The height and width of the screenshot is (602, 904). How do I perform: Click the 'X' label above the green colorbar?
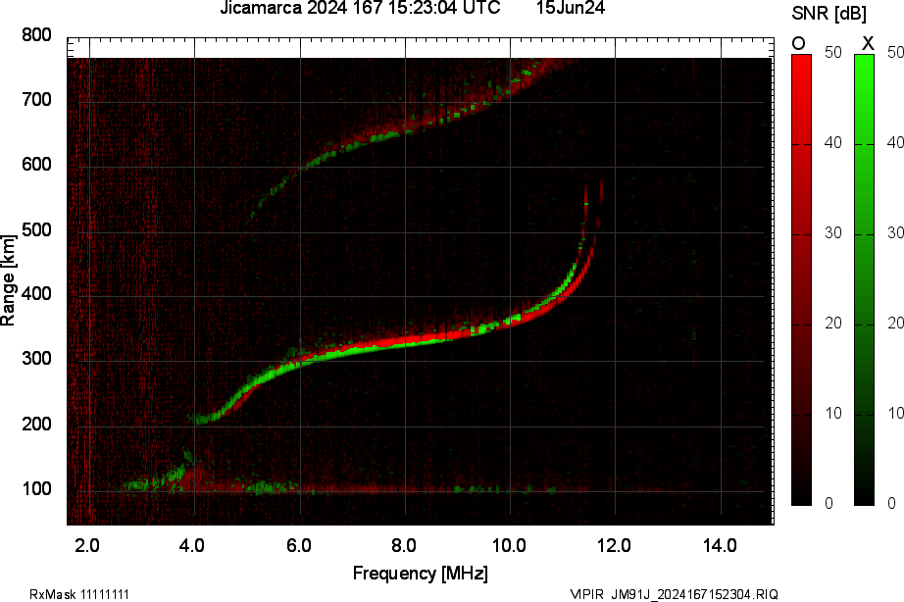[x=868, y=43]
